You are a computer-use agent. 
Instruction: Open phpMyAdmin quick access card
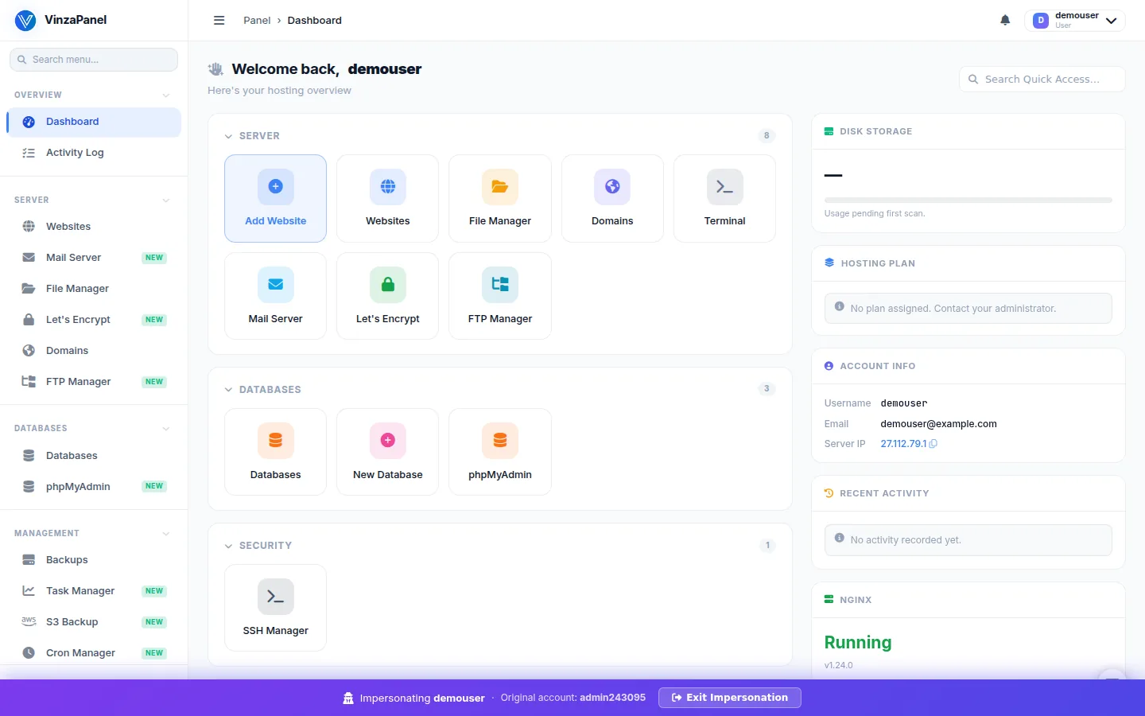point(500,452)
